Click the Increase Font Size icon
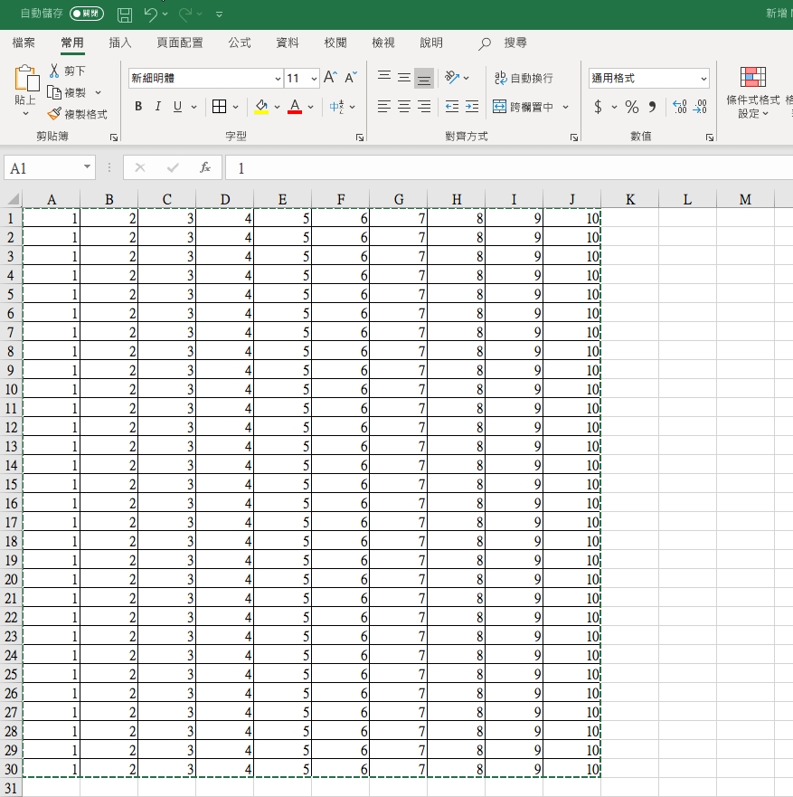The image size is (793, 797). pos(330,78)
